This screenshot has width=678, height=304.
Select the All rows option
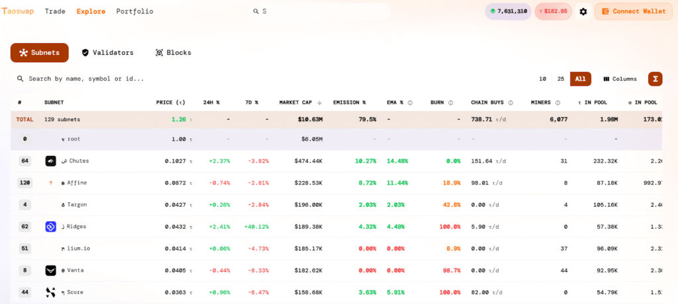580,79
